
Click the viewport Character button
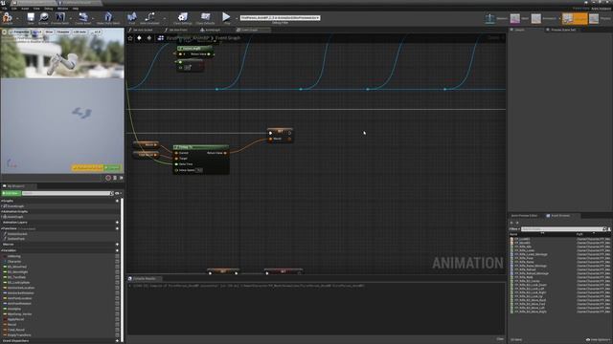click(62, 32)
